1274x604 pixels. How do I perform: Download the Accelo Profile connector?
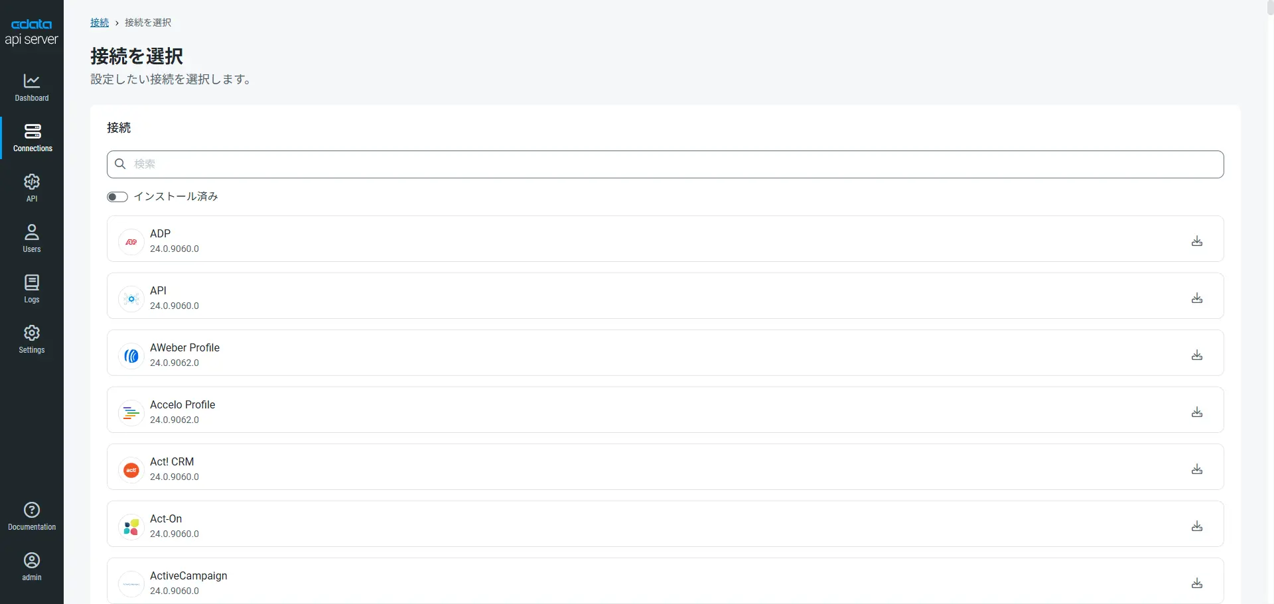[x=1196, y=412]
